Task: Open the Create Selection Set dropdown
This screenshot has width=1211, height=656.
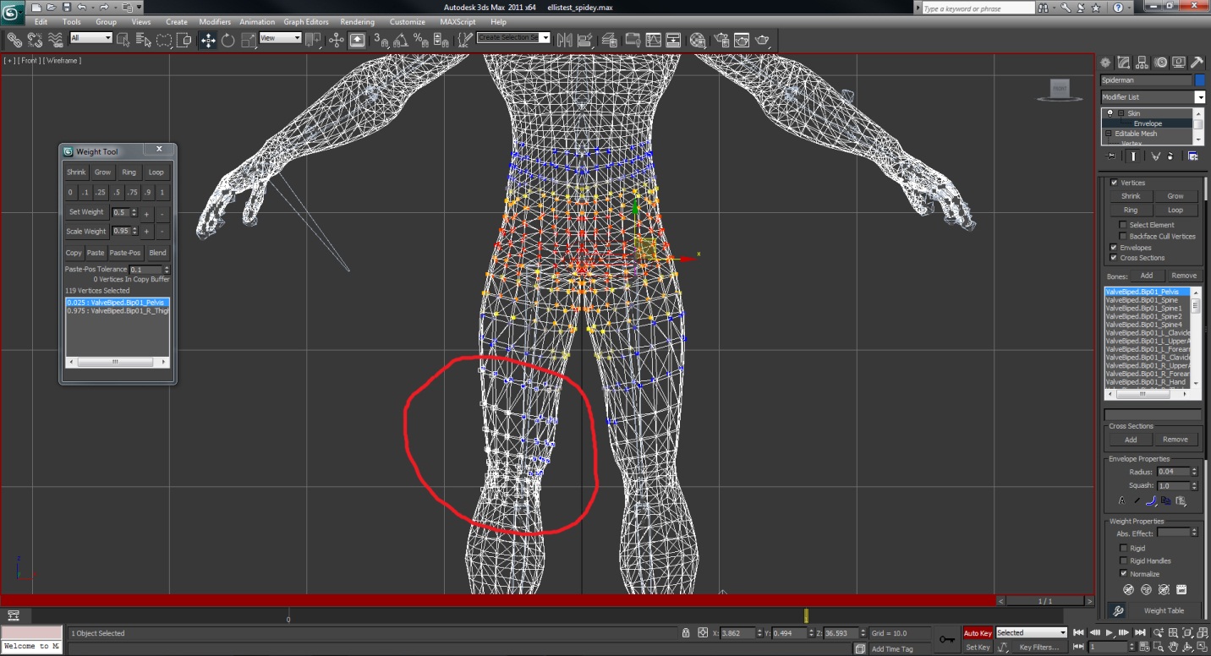Action: [513, 38]
